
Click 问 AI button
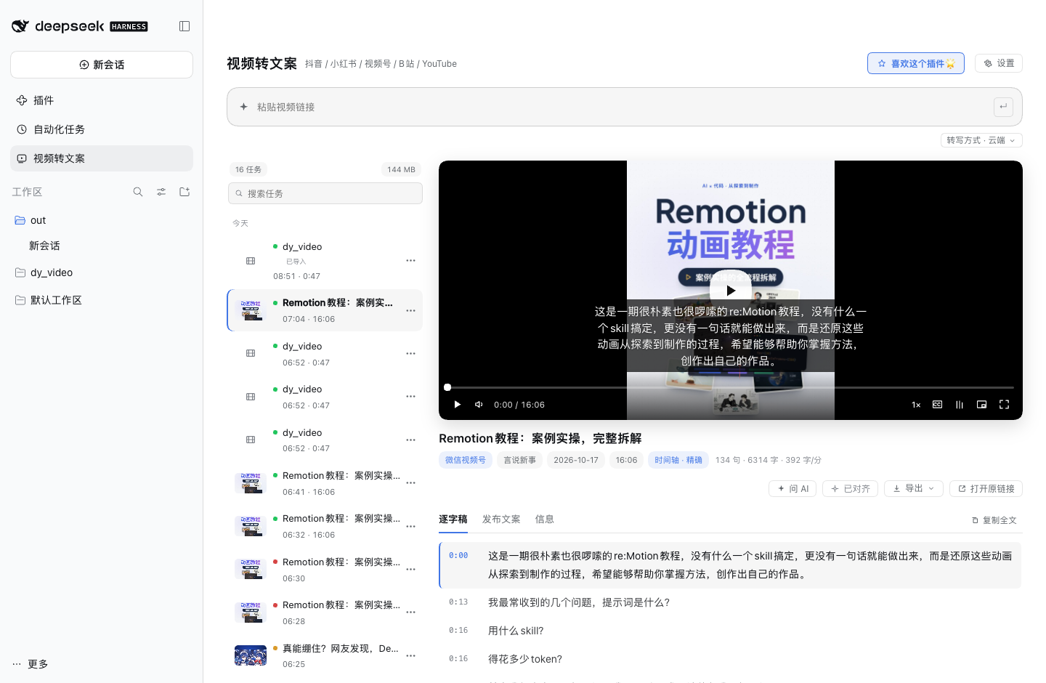coord(792,489)
